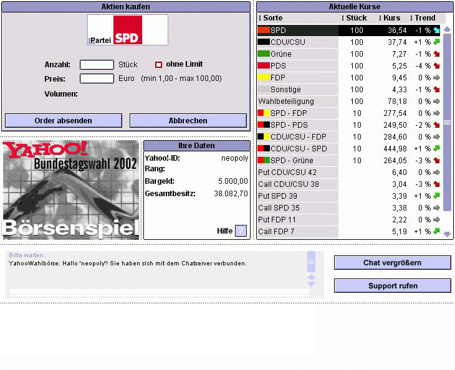455x370 pixels.
Task: Open the Yahoo Börsenspiel banner
Action: tap(71, 190)
